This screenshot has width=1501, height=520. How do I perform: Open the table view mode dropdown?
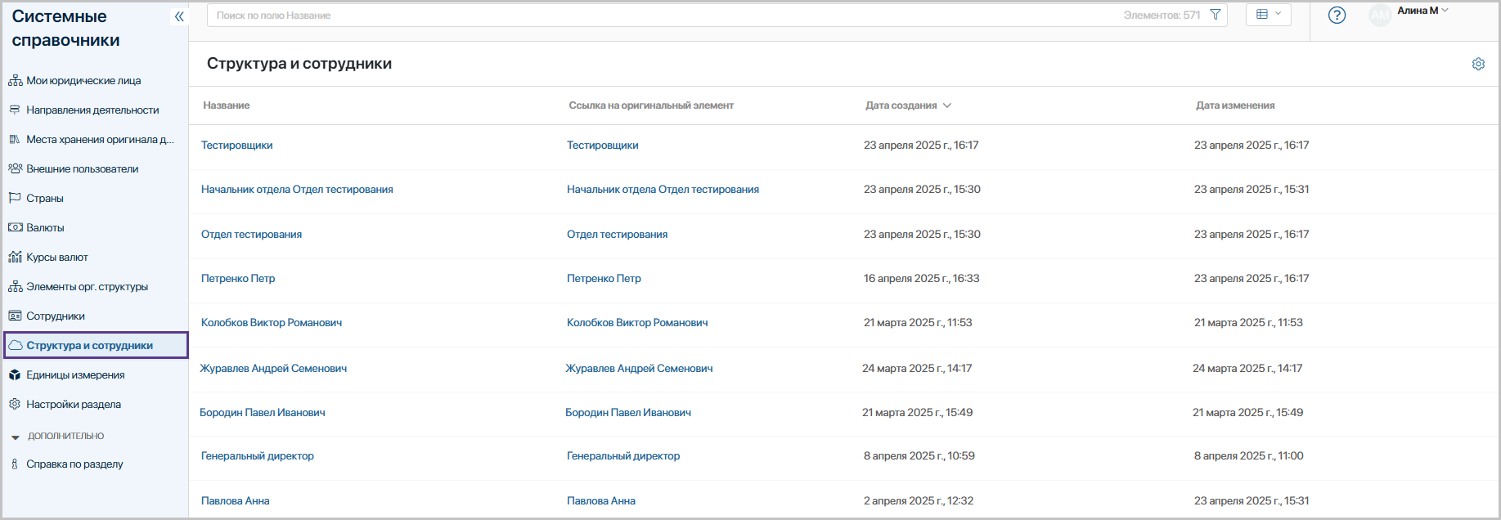point(1268,14)
